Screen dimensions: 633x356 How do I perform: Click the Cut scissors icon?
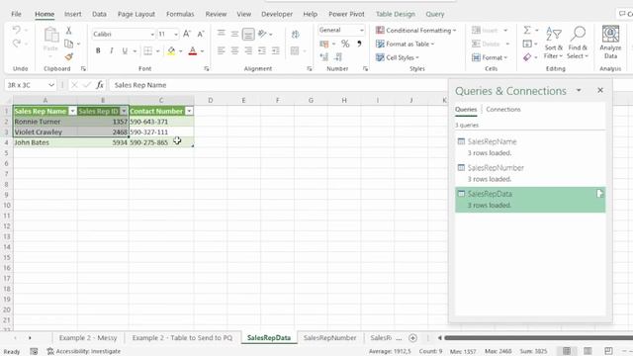point(68,31)
